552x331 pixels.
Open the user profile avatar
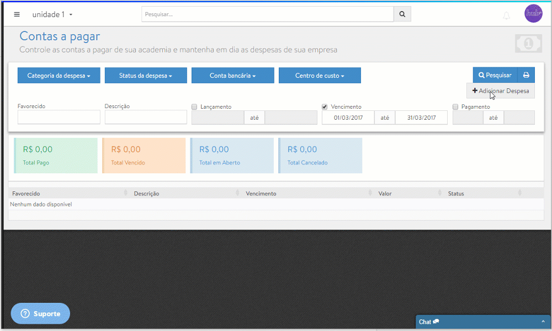coord(533,14)
